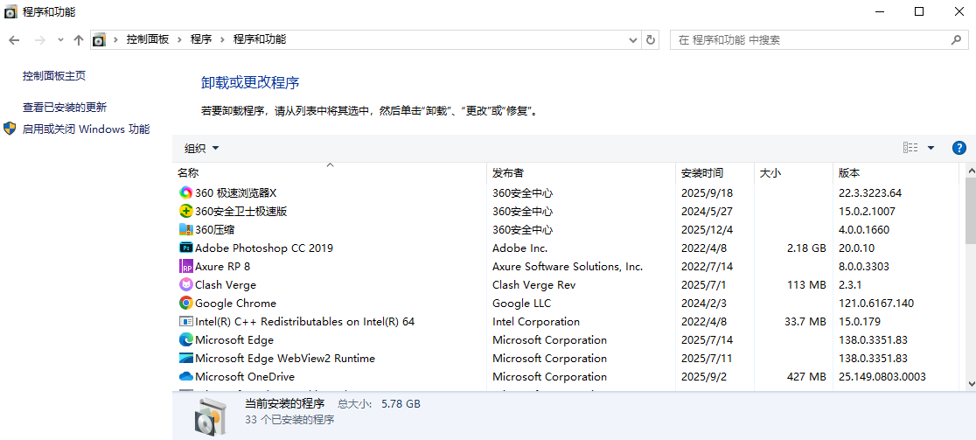Click size value 427 MB
Screen dimensions: 976x440
point(805,376)
